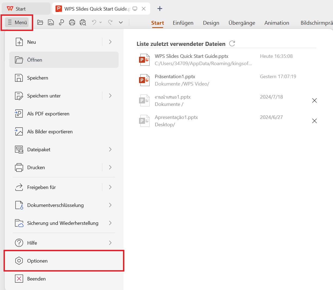Select Beenden to exit the application
Image resolution: width=333 pixels, height=290 pixels.
36,279
